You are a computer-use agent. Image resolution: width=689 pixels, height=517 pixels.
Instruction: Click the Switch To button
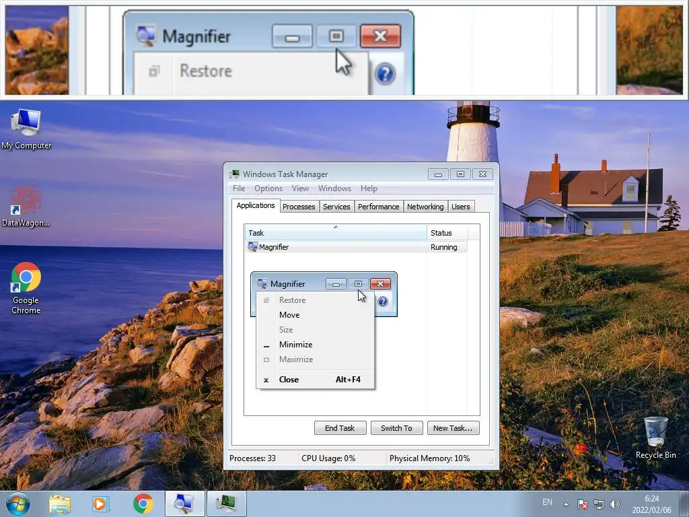click(396, 427)
